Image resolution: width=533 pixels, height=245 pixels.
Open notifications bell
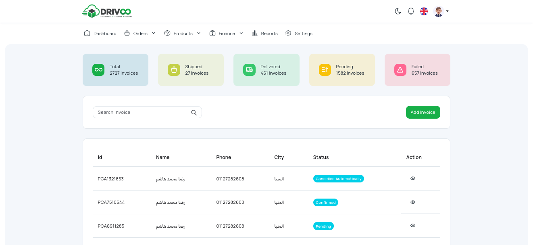(x=411, y=11)
